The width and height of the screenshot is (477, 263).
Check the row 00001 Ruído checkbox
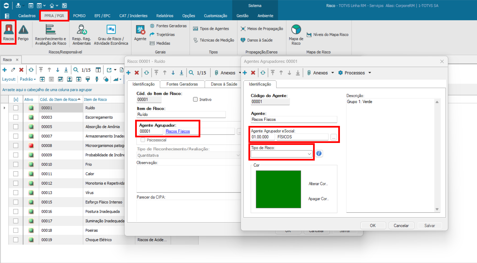click(x=16, y=108)
